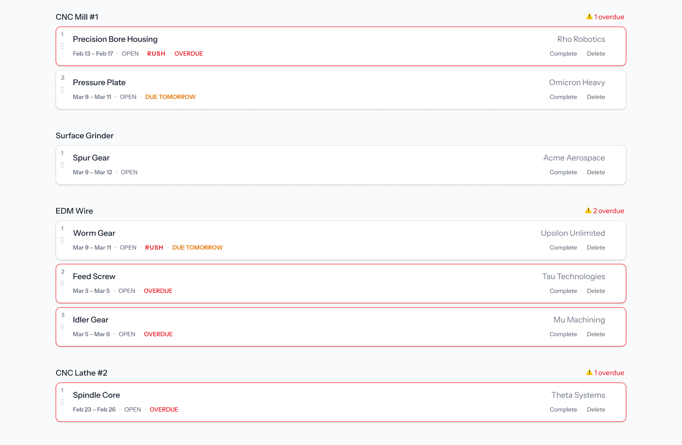Complete the Spindle Core job
This screenshot has height=445, width=682.
[x=563, y=409]
